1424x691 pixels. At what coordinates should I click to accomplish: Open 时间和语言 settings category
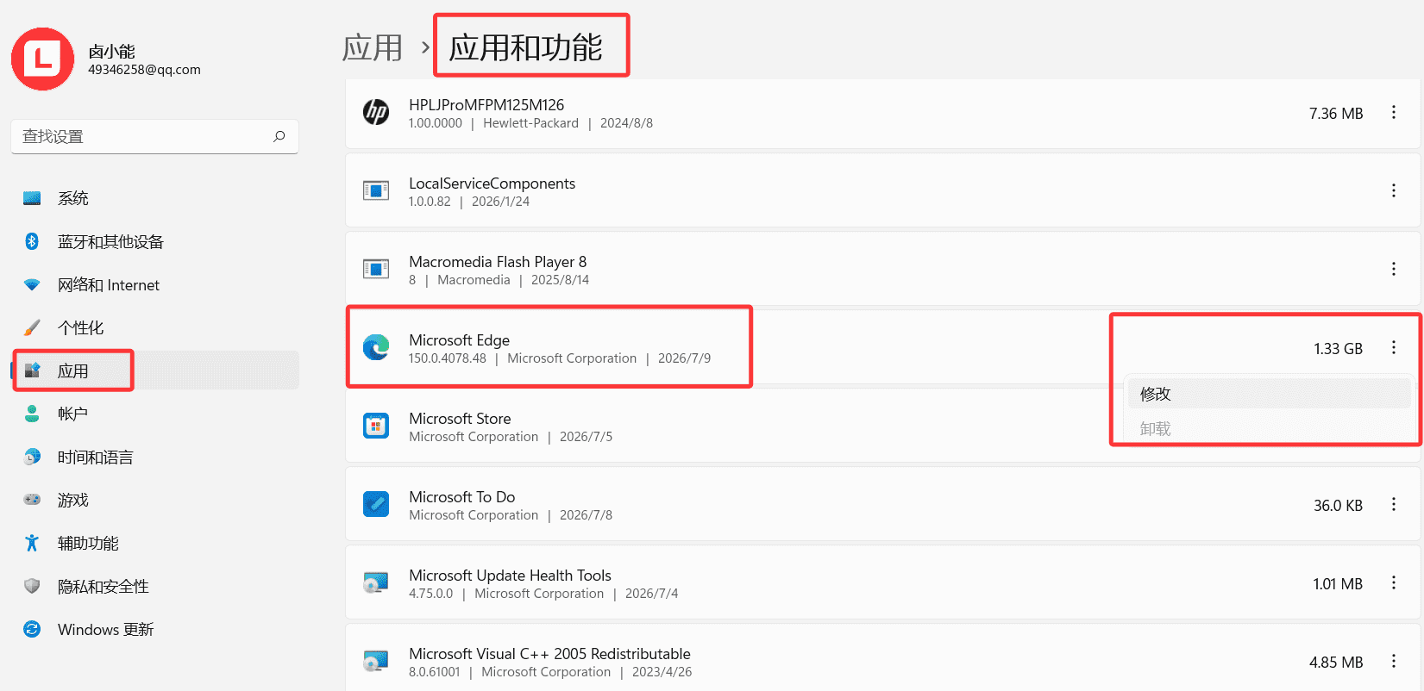pyautogui.click(x=155, y=457)
